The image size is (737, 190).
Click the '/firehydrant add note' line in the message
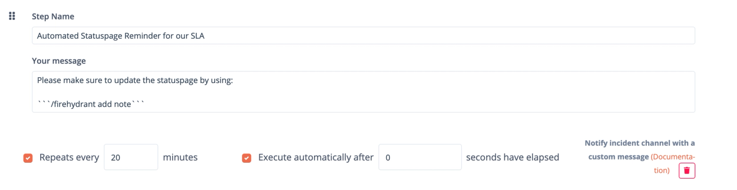point(90,103)
